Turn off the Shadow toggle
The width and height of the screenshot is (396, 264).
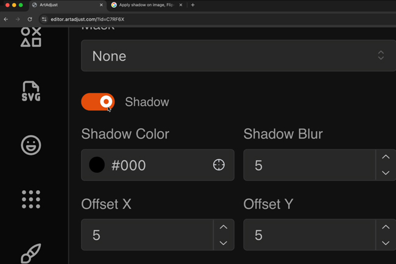pyautogui.click(x=98, y=102)
